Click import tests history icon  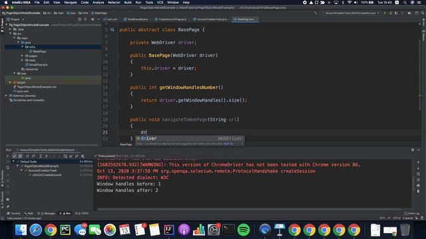[x=65, y=156]
